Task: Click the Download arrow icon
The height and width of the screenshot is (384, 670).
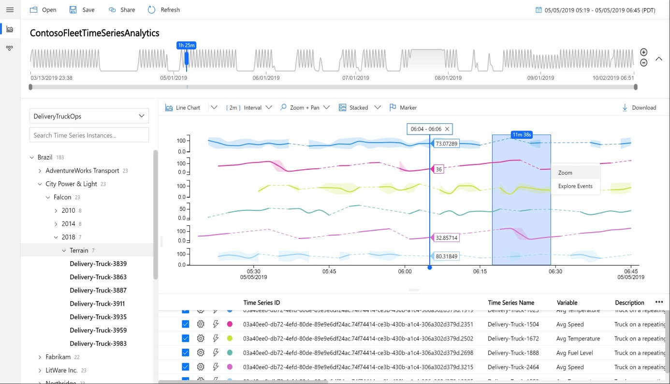Action: click(625, 107)
